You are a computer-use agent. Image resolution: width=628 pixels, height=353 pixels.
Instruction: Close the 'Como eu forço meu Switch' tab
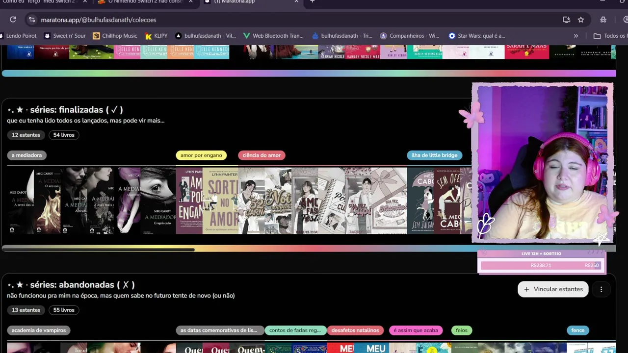(85, 1)
